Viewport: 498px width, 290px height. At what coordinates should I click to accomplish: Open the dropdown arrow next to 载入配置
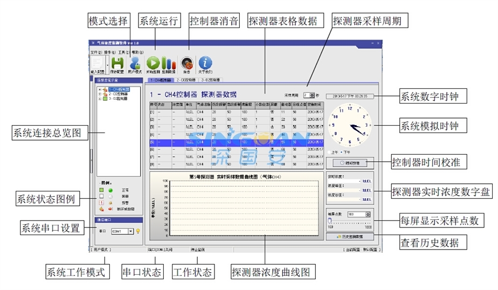[108, 64]
